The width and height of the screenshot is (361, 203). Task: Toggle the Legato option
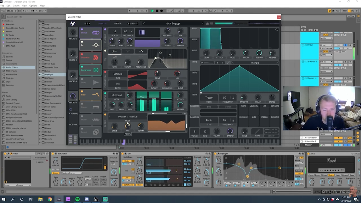tap(271, 136)
